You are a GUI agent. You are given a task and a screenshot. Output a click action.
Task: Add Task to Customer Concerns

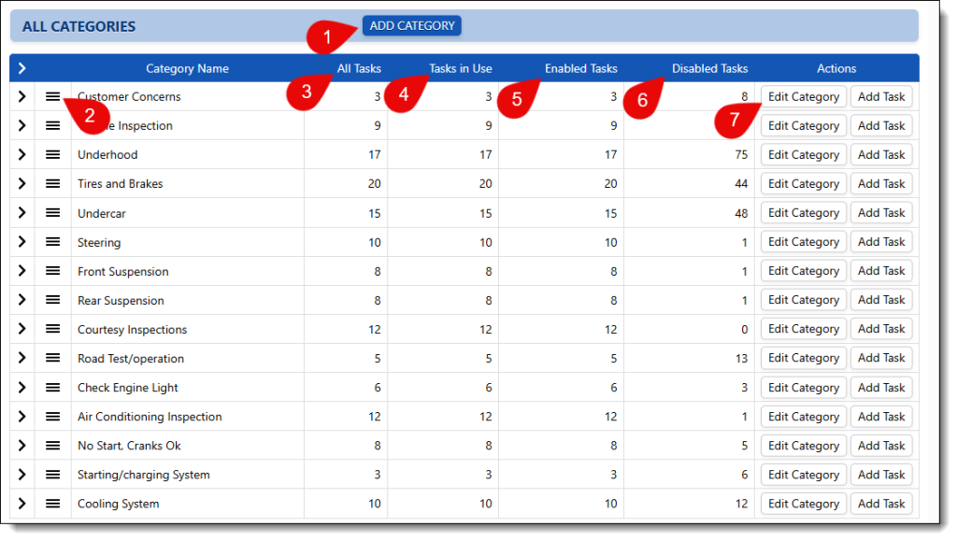click(x=881, y=96)
